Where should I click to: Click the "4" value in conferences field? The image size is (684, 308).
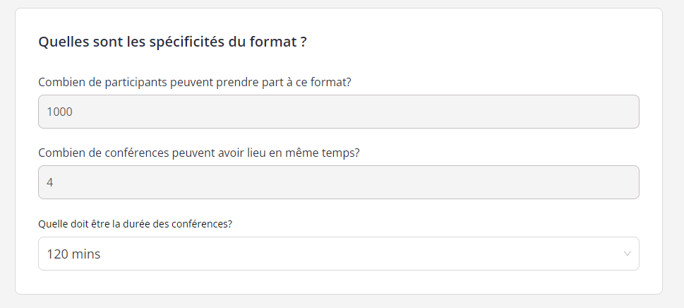[50, 182]
